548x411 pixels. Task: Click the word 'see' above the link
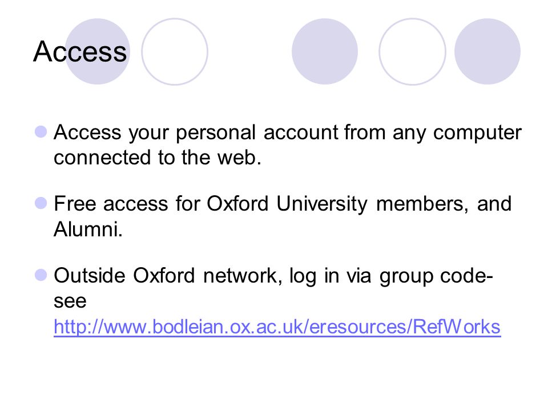click(x=70, y=301)
